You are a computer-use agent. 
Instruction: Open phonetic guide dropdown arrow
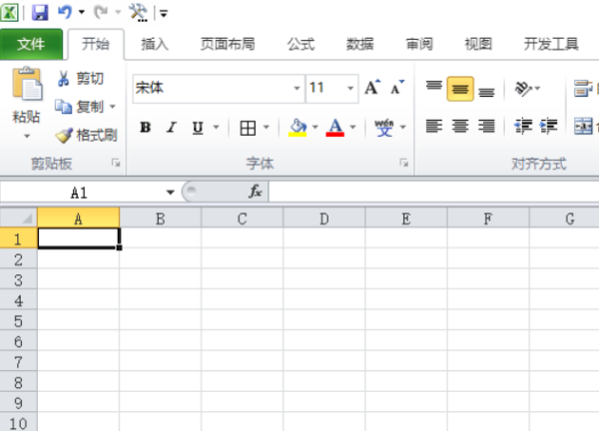point(403,127)
